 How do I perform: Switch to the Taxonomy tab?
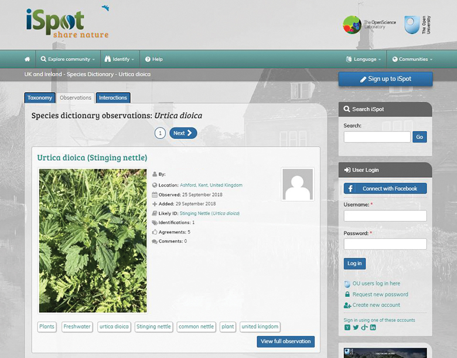[40, 98]
